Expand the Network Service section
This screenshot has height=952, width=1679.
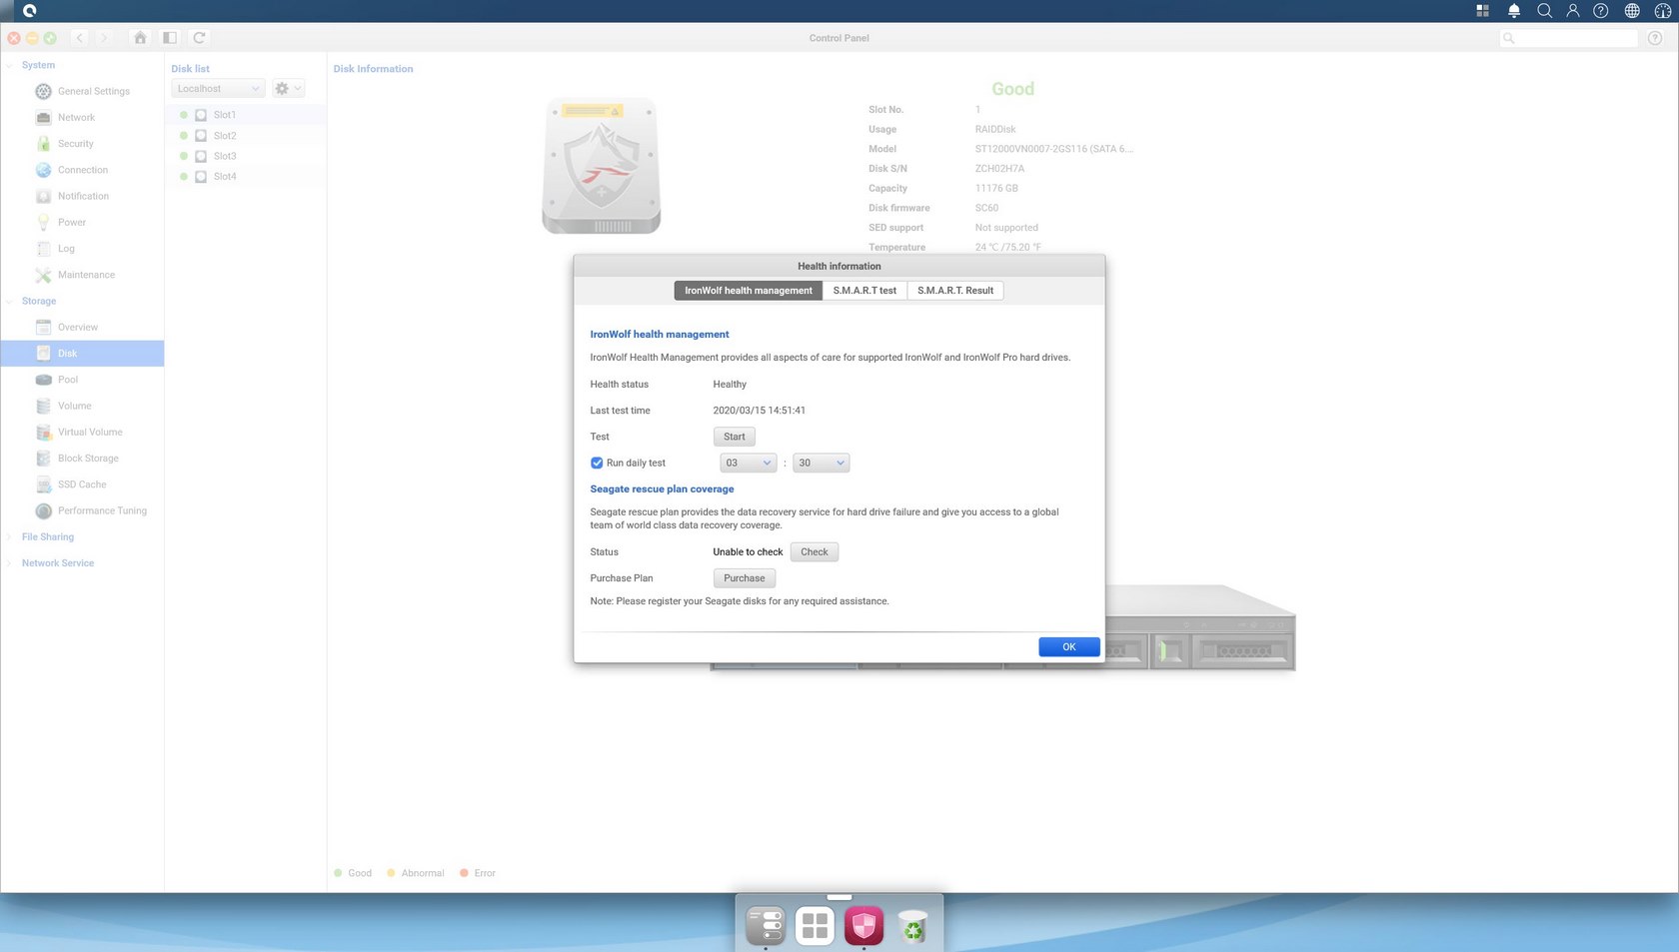coord(10,563)
